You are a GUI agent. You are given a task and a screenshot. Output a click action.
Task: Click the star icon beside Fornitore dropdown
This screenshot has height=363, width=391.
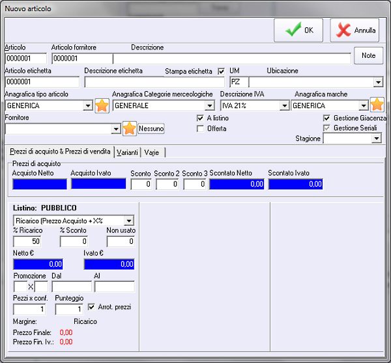(x=129, y=128)
